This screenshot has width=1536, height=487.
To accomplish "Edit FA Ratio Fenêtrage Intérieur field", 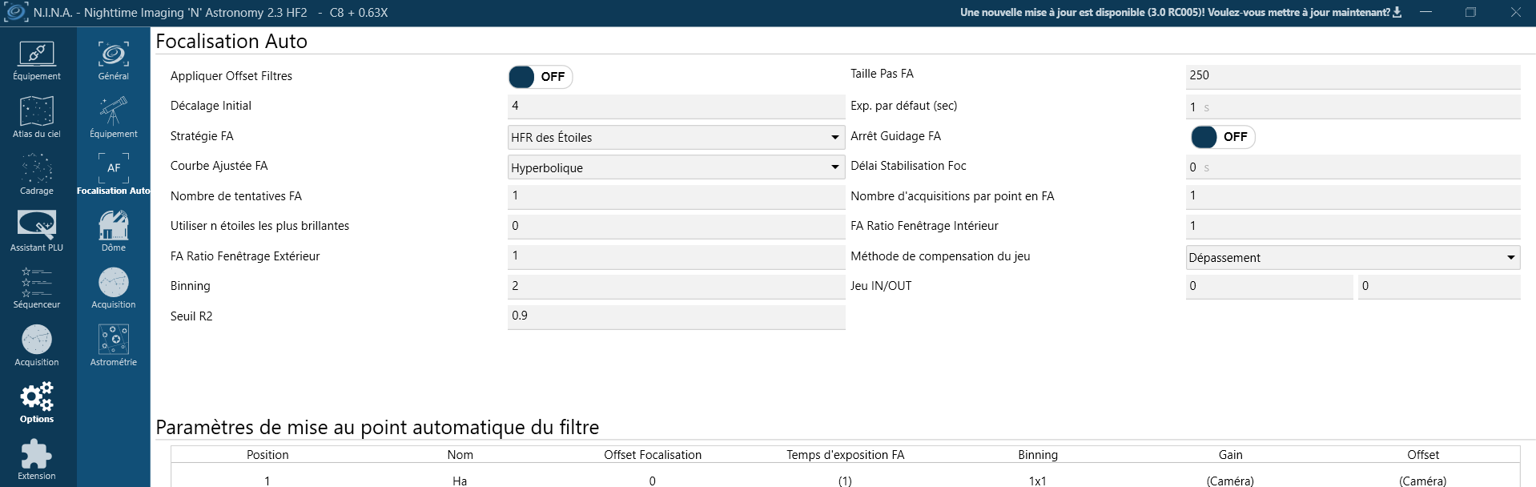I will [x=1353, y=226].
